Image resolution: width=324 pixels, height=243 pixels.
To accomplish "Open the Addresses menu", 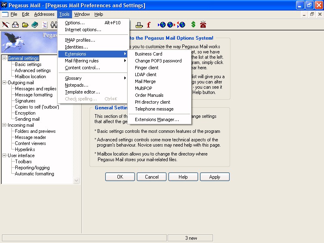I will coord(44,14).
